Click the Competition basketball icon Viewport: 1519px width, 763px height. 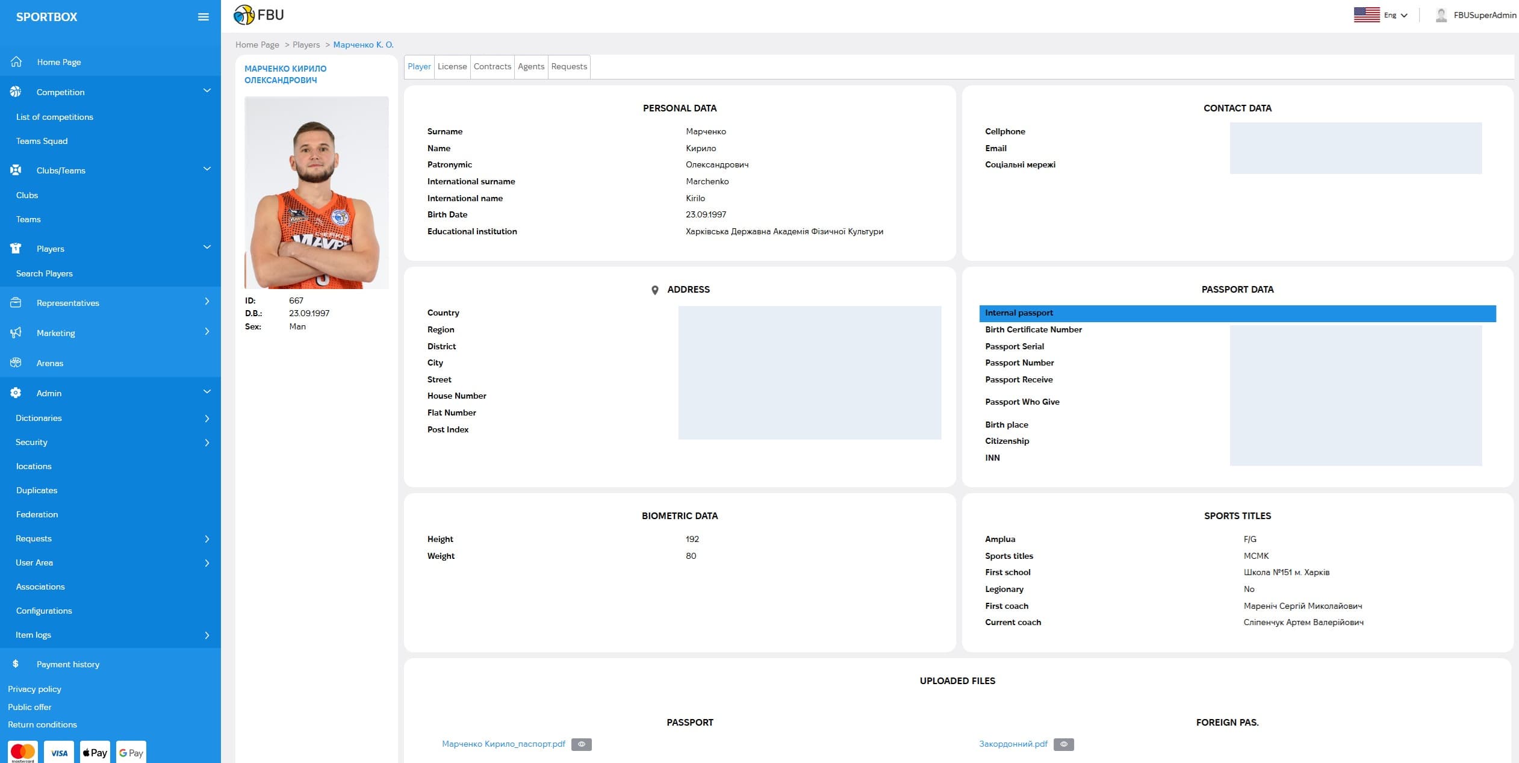pyautogui.click(x=16, y=92)
